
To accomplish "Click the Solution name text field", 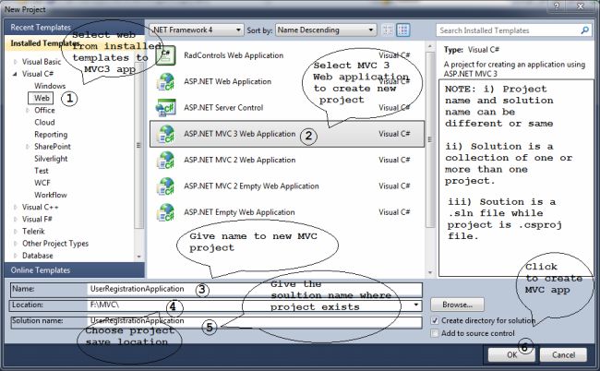I will (x=255, y=321).
